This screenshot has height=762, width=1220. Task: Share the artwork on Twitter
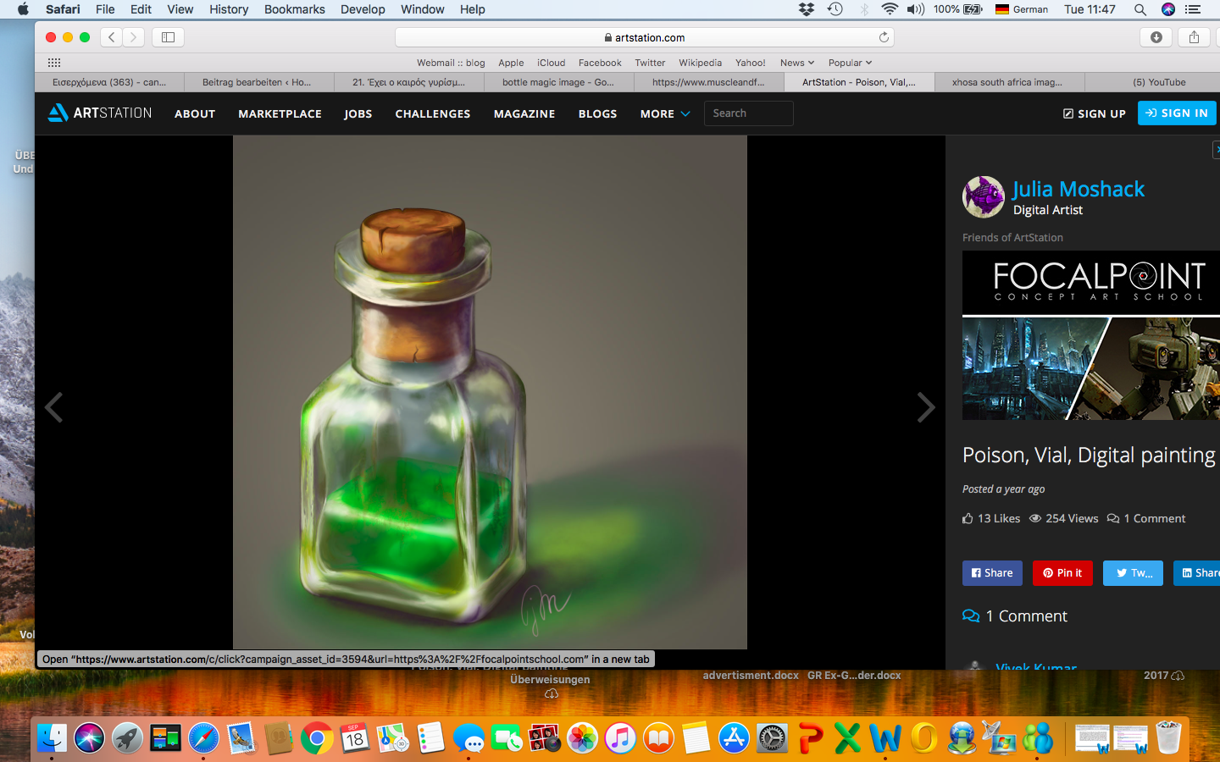point(1133,573)
